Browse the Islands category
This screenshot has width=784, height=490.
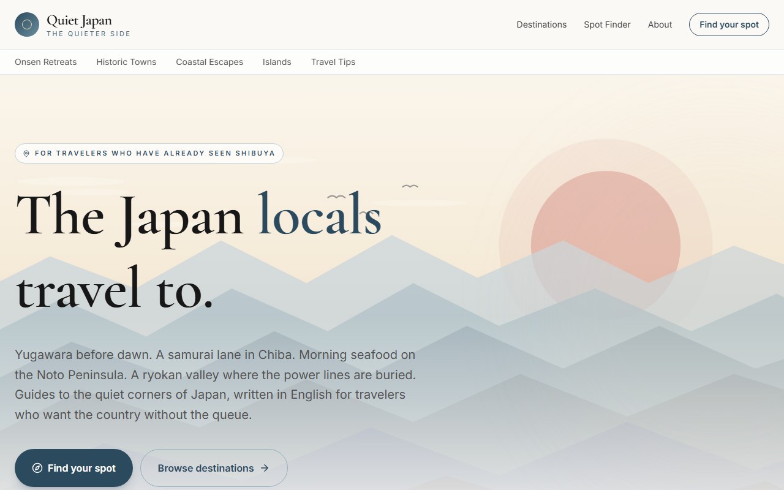pos(277,62)
